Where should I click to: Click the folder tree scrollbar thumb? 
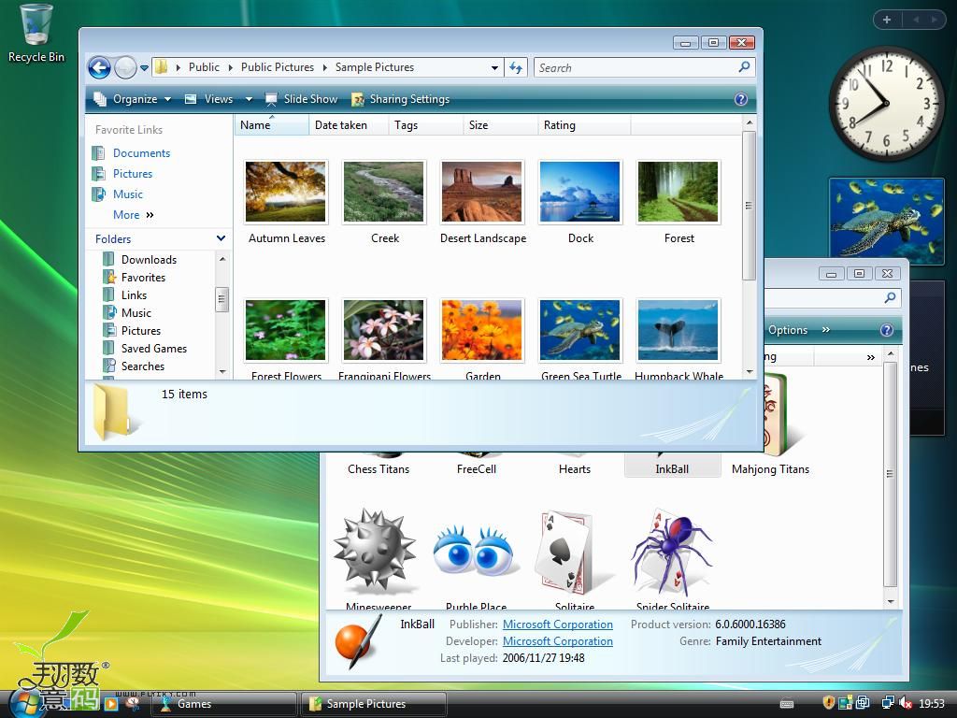221,298
